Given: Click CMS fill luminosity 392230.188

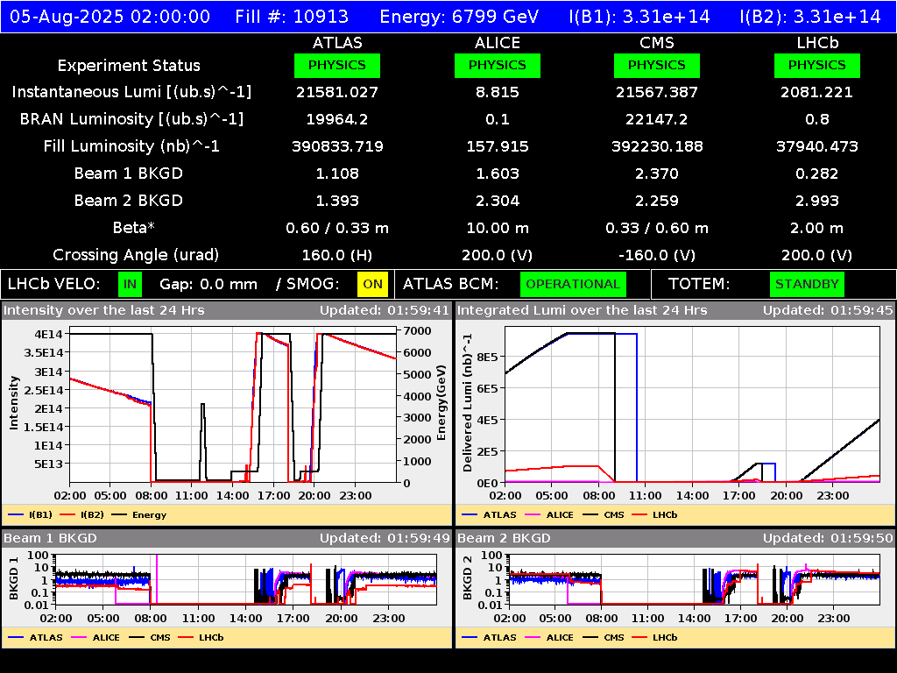Looking at the screenshot, I should (657, 146).
